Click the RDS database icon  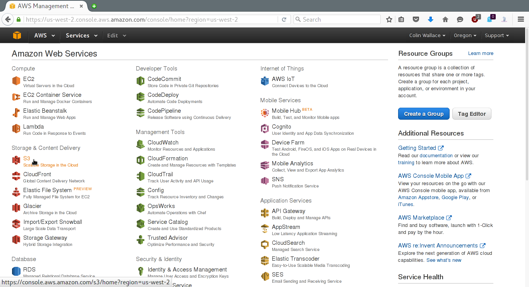[16, 271]
